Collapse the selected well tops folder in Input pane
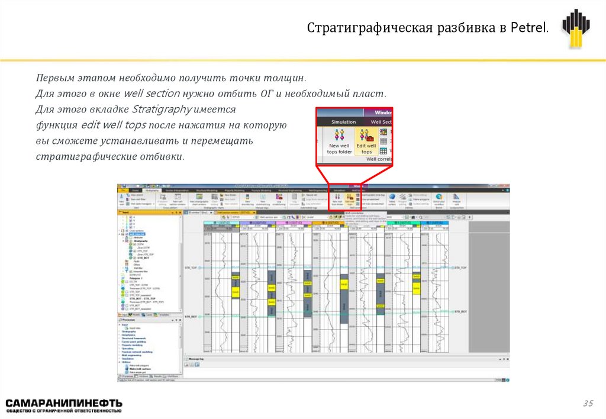The width and height of the screenshot is (606, 419). click(119, 234)
